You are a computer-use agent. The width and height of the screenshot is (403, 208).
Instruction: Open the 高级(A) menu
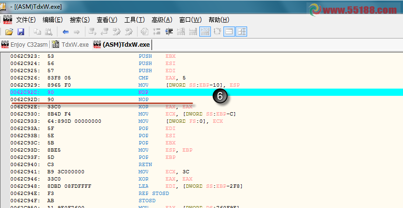pyautogui.click(x=162, y=20)
